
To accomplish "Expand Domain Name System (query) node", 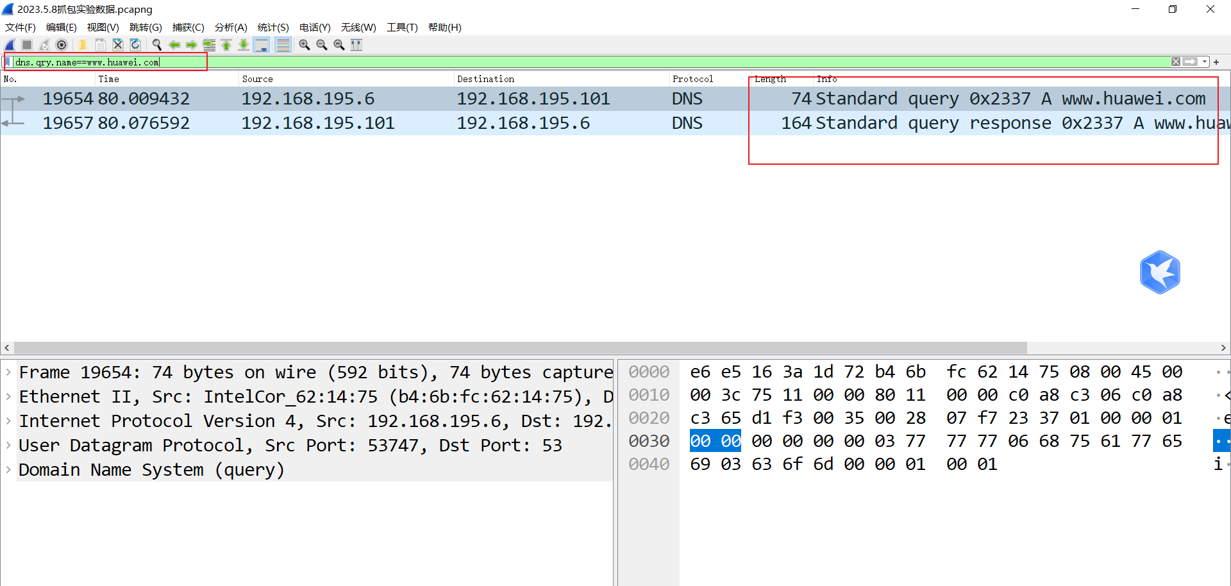I will click(x=8, y=469).
